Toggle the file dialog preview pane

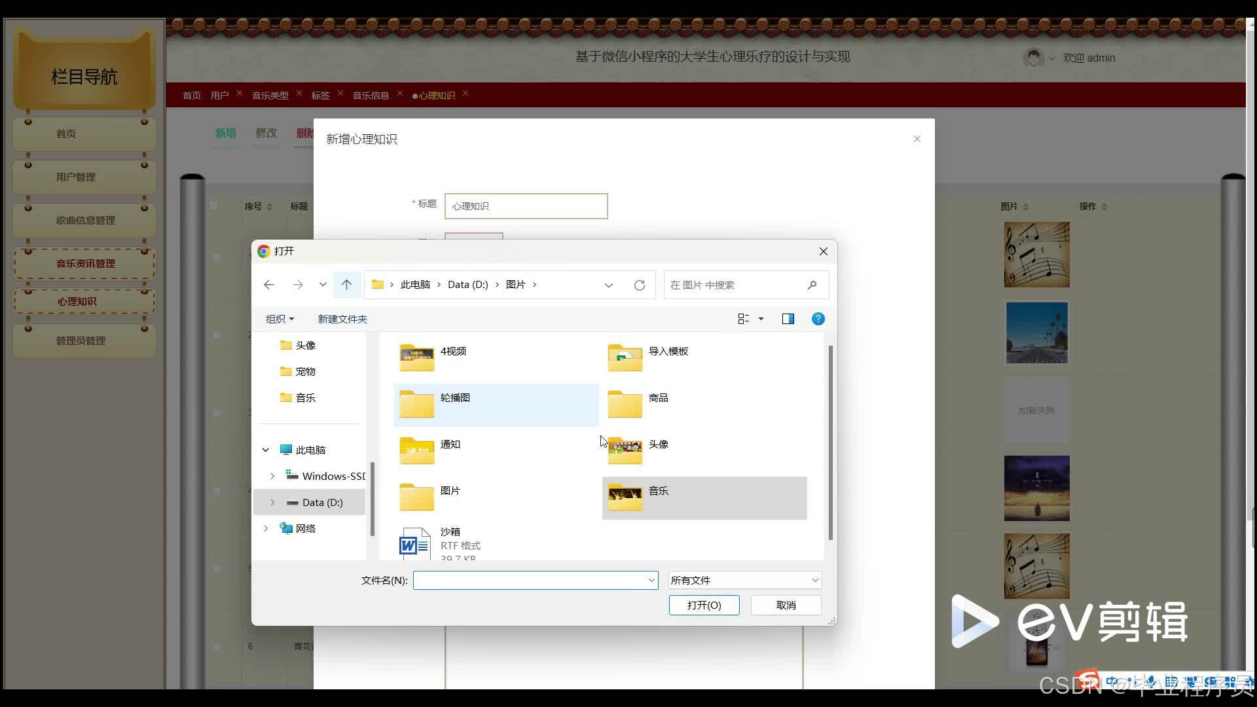coord(788,319)
